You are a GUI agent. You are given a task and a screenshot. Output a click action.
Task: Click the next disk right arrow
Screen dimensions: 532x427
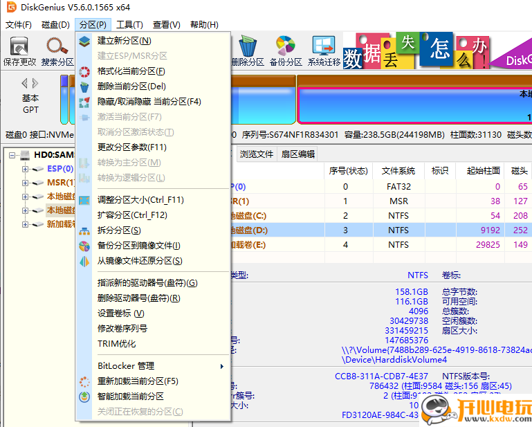coord(35,83)
